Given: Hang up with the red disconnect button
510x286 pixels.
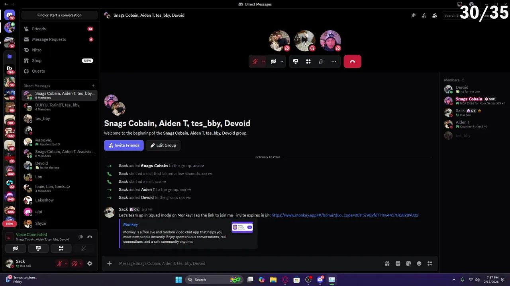Looking at the screenshot, I should click(352, 62).
